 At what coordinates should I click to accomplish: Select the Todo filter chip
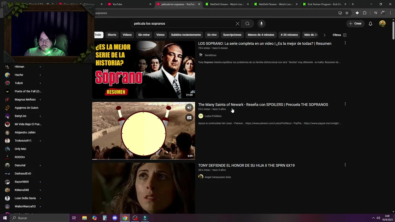[x=98, y=35]
